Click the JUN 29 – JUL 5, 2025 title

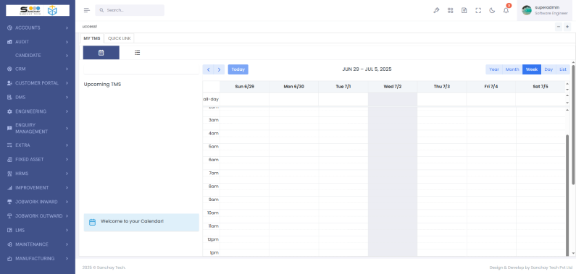[367, 69]
